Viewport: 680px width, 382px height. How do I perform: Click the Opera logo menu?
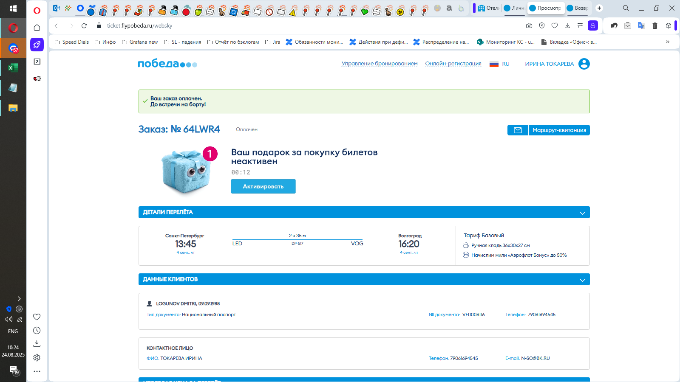[37, 10]
